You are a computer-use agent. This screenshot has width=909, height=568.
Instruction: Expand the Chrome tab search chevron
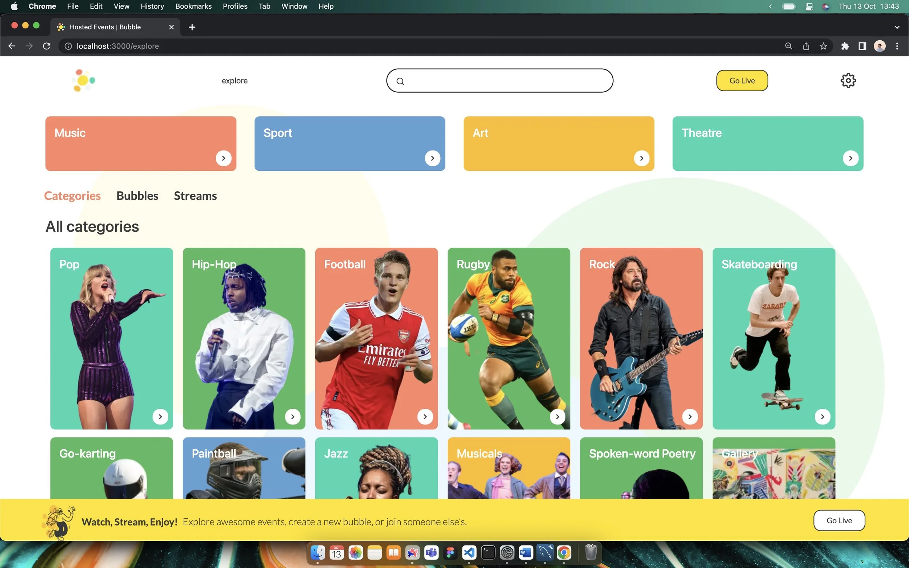897,27
